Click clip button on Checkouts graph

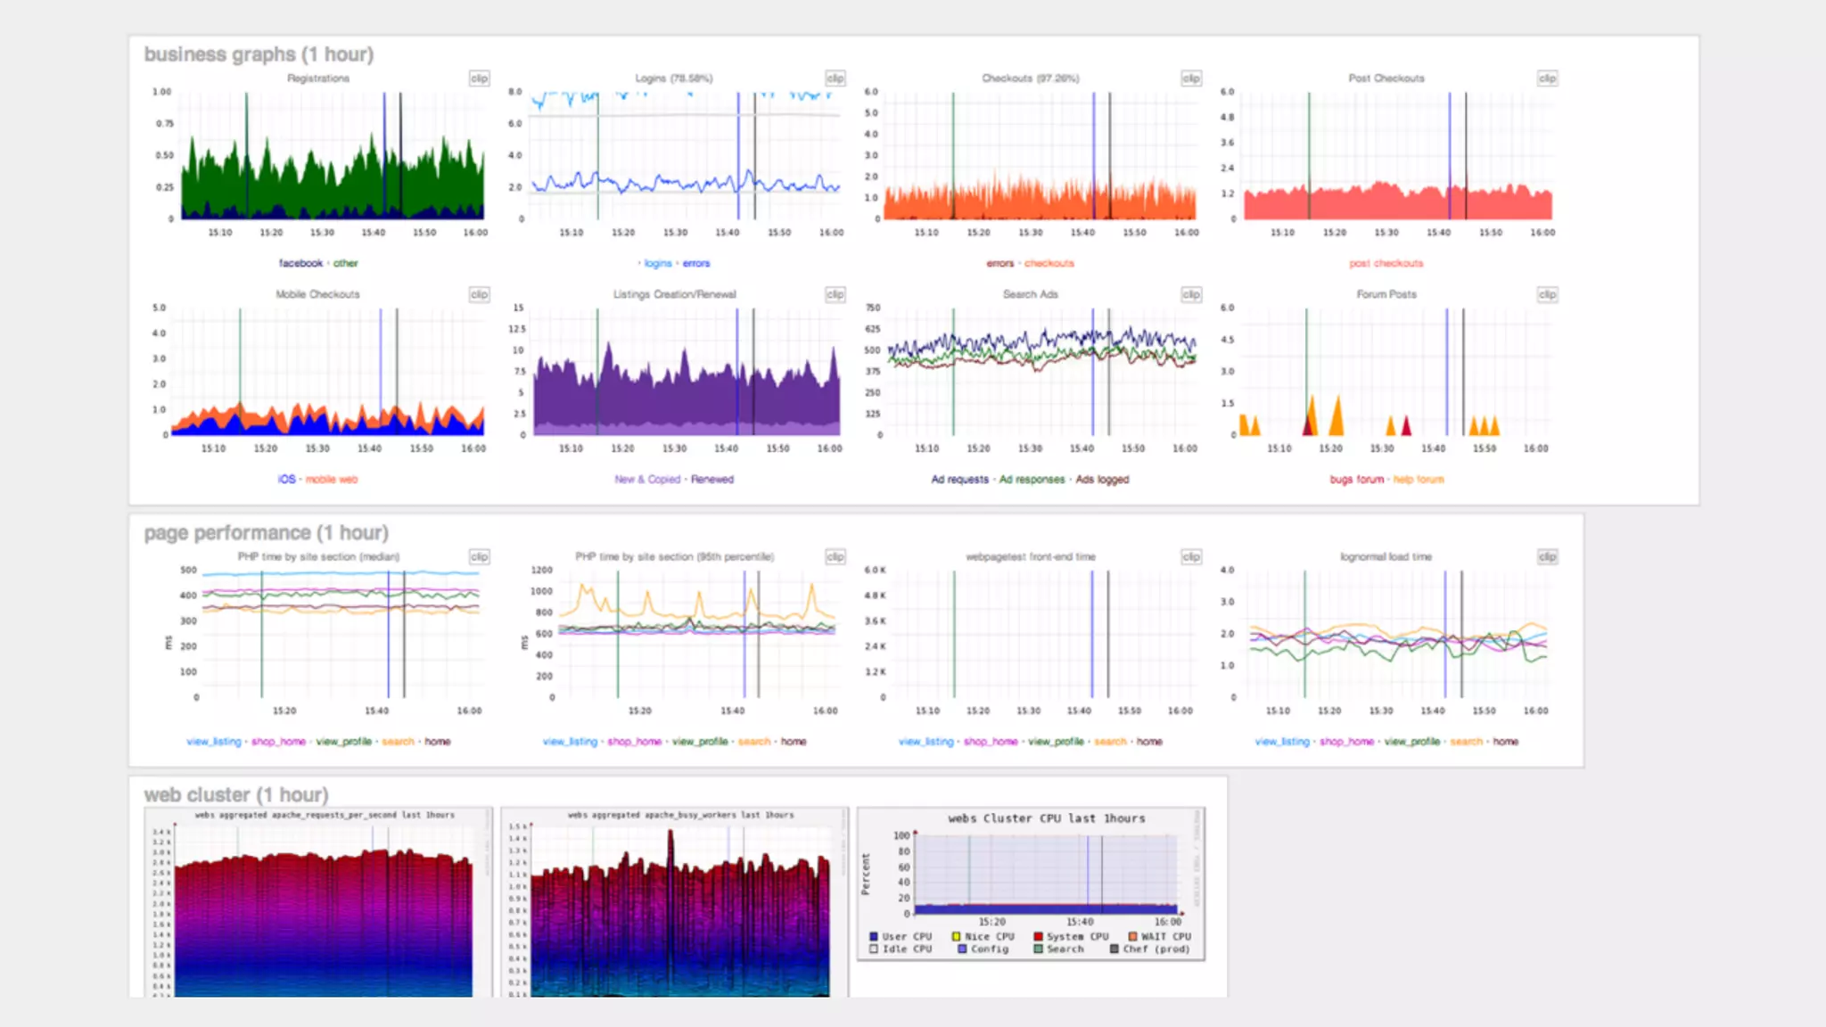(x=1191, y=78)
